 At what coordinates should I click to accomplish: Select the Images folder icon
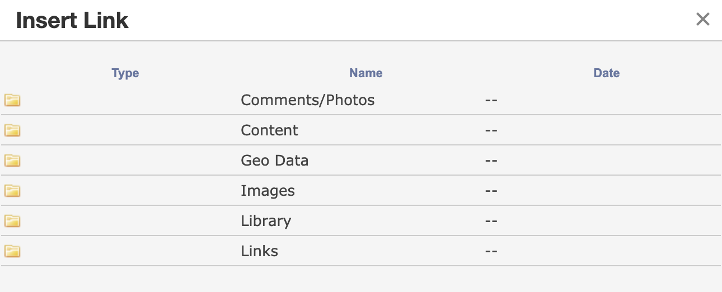[12, 191]
